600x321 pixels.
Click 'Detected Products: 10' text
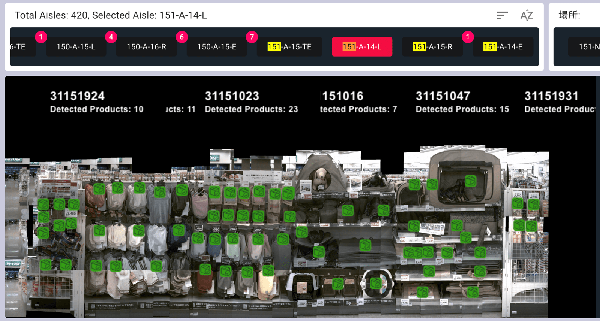97,109
